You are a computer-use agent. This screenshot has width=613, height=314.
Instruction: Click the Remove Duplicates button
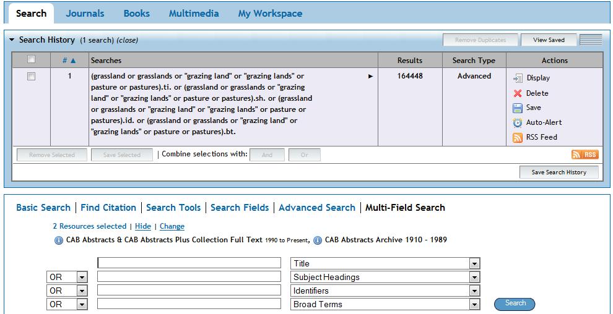click(480, 40)
